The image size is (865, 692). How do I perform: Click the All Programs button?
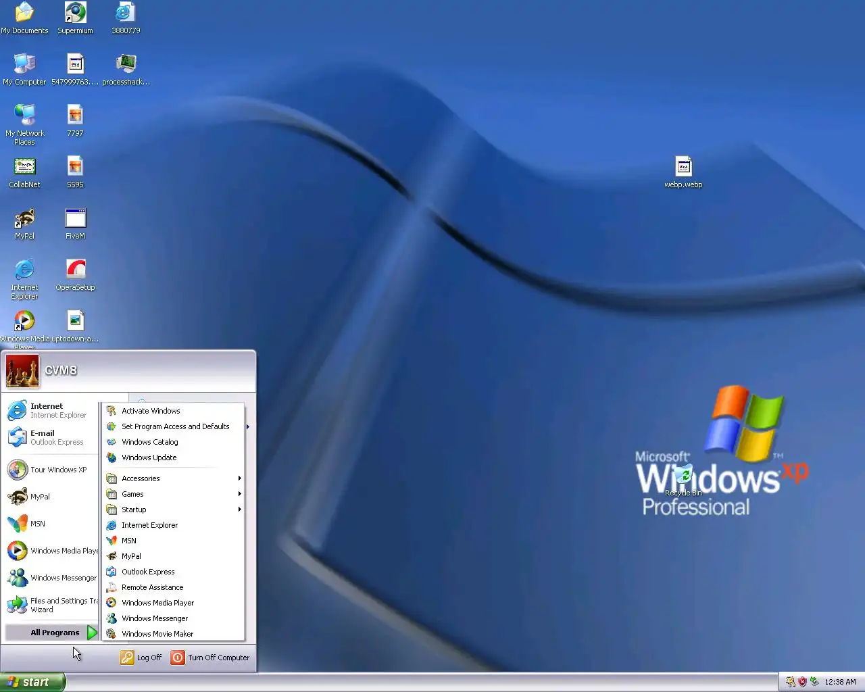[x=52, y=633]
